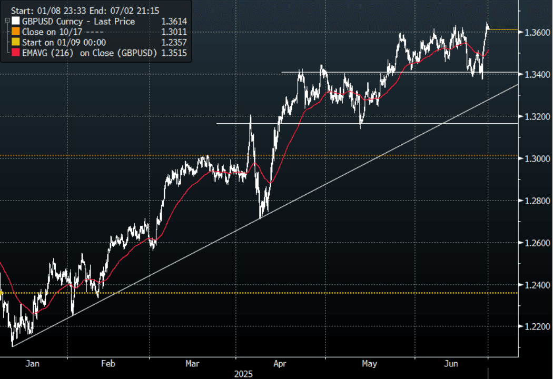Select the Close on 10/17 legend entry
The width and height of the screenshot is (553, 379).
52,32
